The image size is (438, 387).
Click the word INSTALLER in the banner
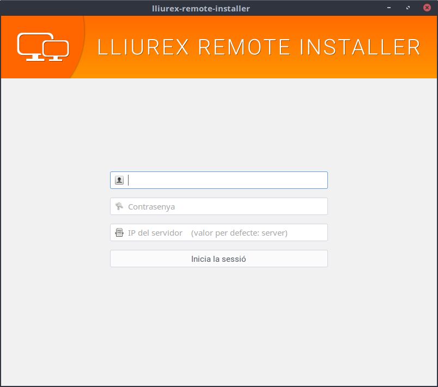360,47
